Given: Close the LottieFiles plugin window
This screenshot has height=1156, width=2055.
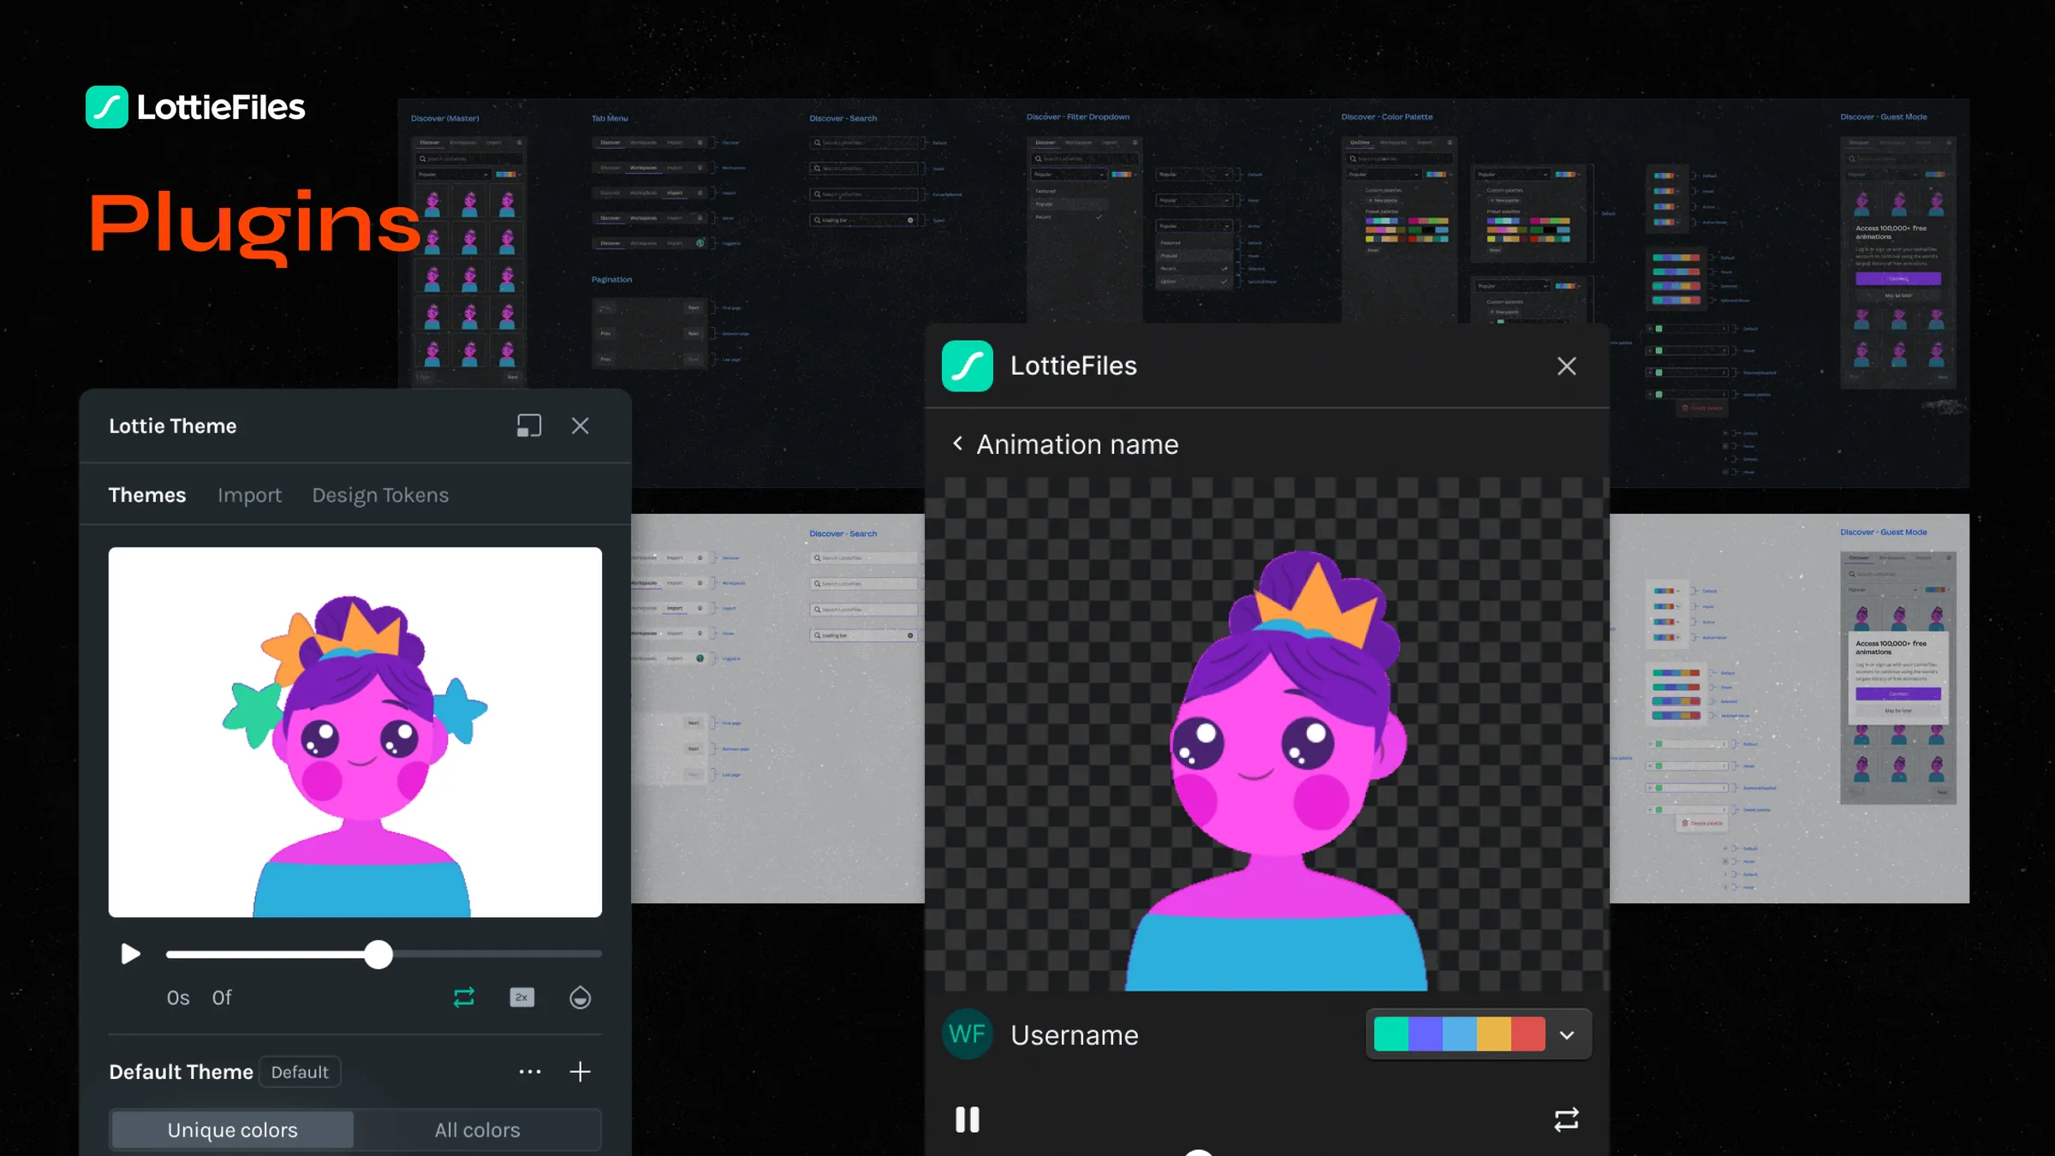Looking at the screenshot, I should point(1567,366).
